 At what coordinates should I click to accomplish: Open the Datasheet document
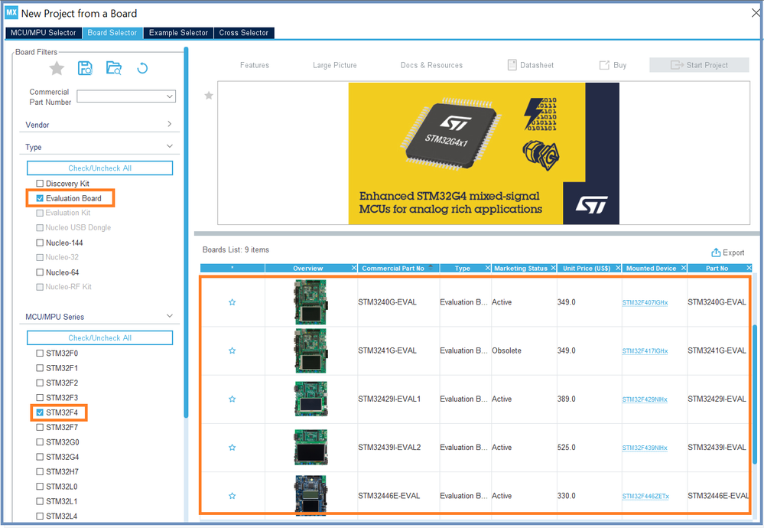531,65
